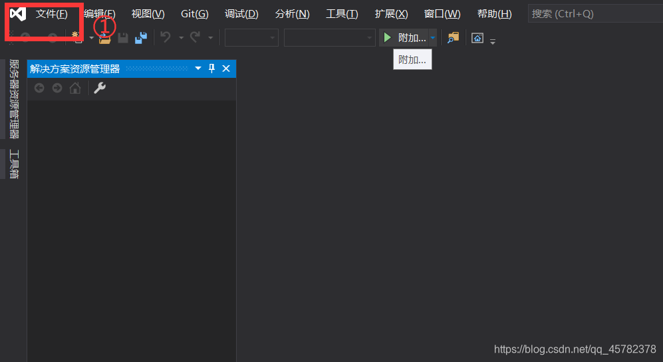Expand the 附加 button dropdown arrow
The width and height of the screenshot is (663, 362).
point(432,38)
